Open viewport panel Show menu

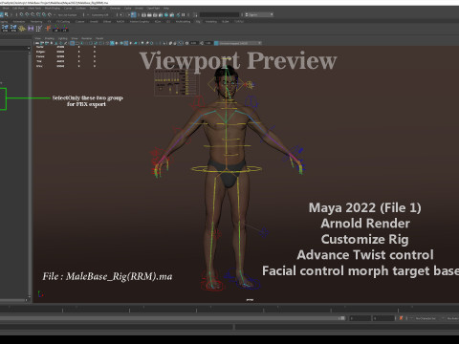click(75, 38)
